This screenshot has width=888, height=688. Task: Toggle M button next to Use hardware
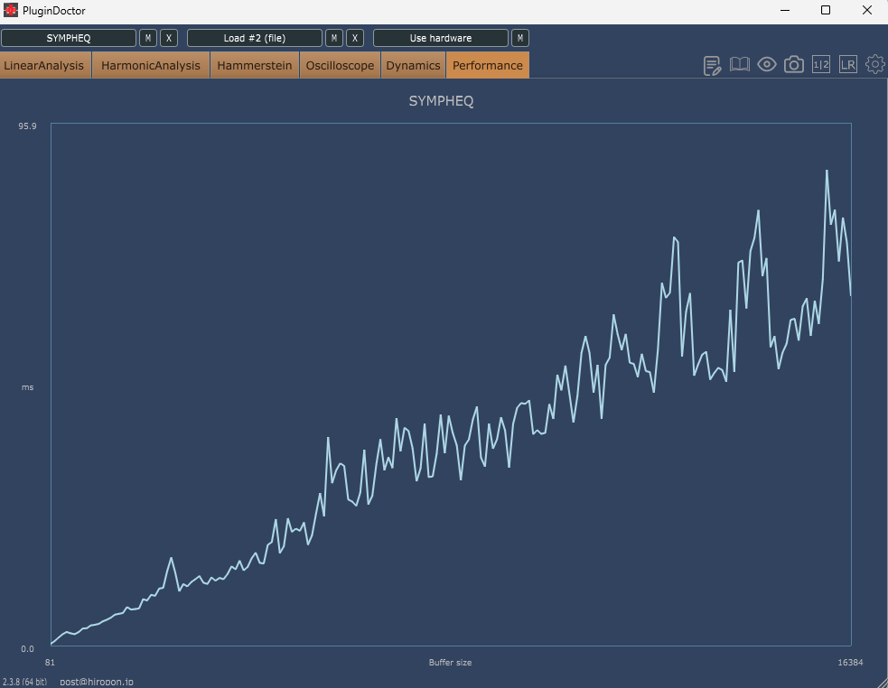pyautogui.click(x=520, y=38)
